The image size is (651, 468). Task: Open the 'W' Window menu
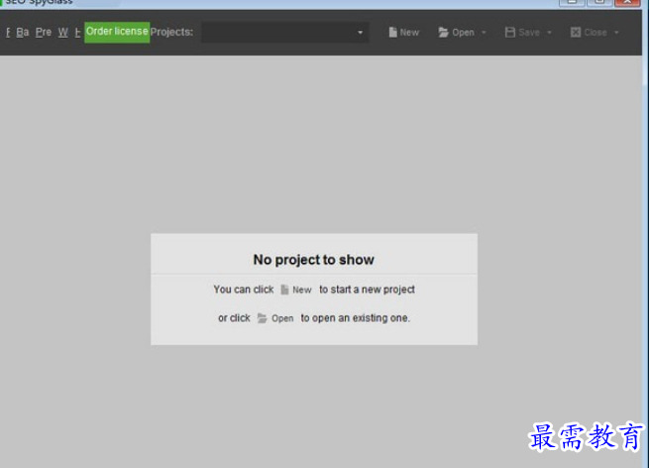(63, 32)
